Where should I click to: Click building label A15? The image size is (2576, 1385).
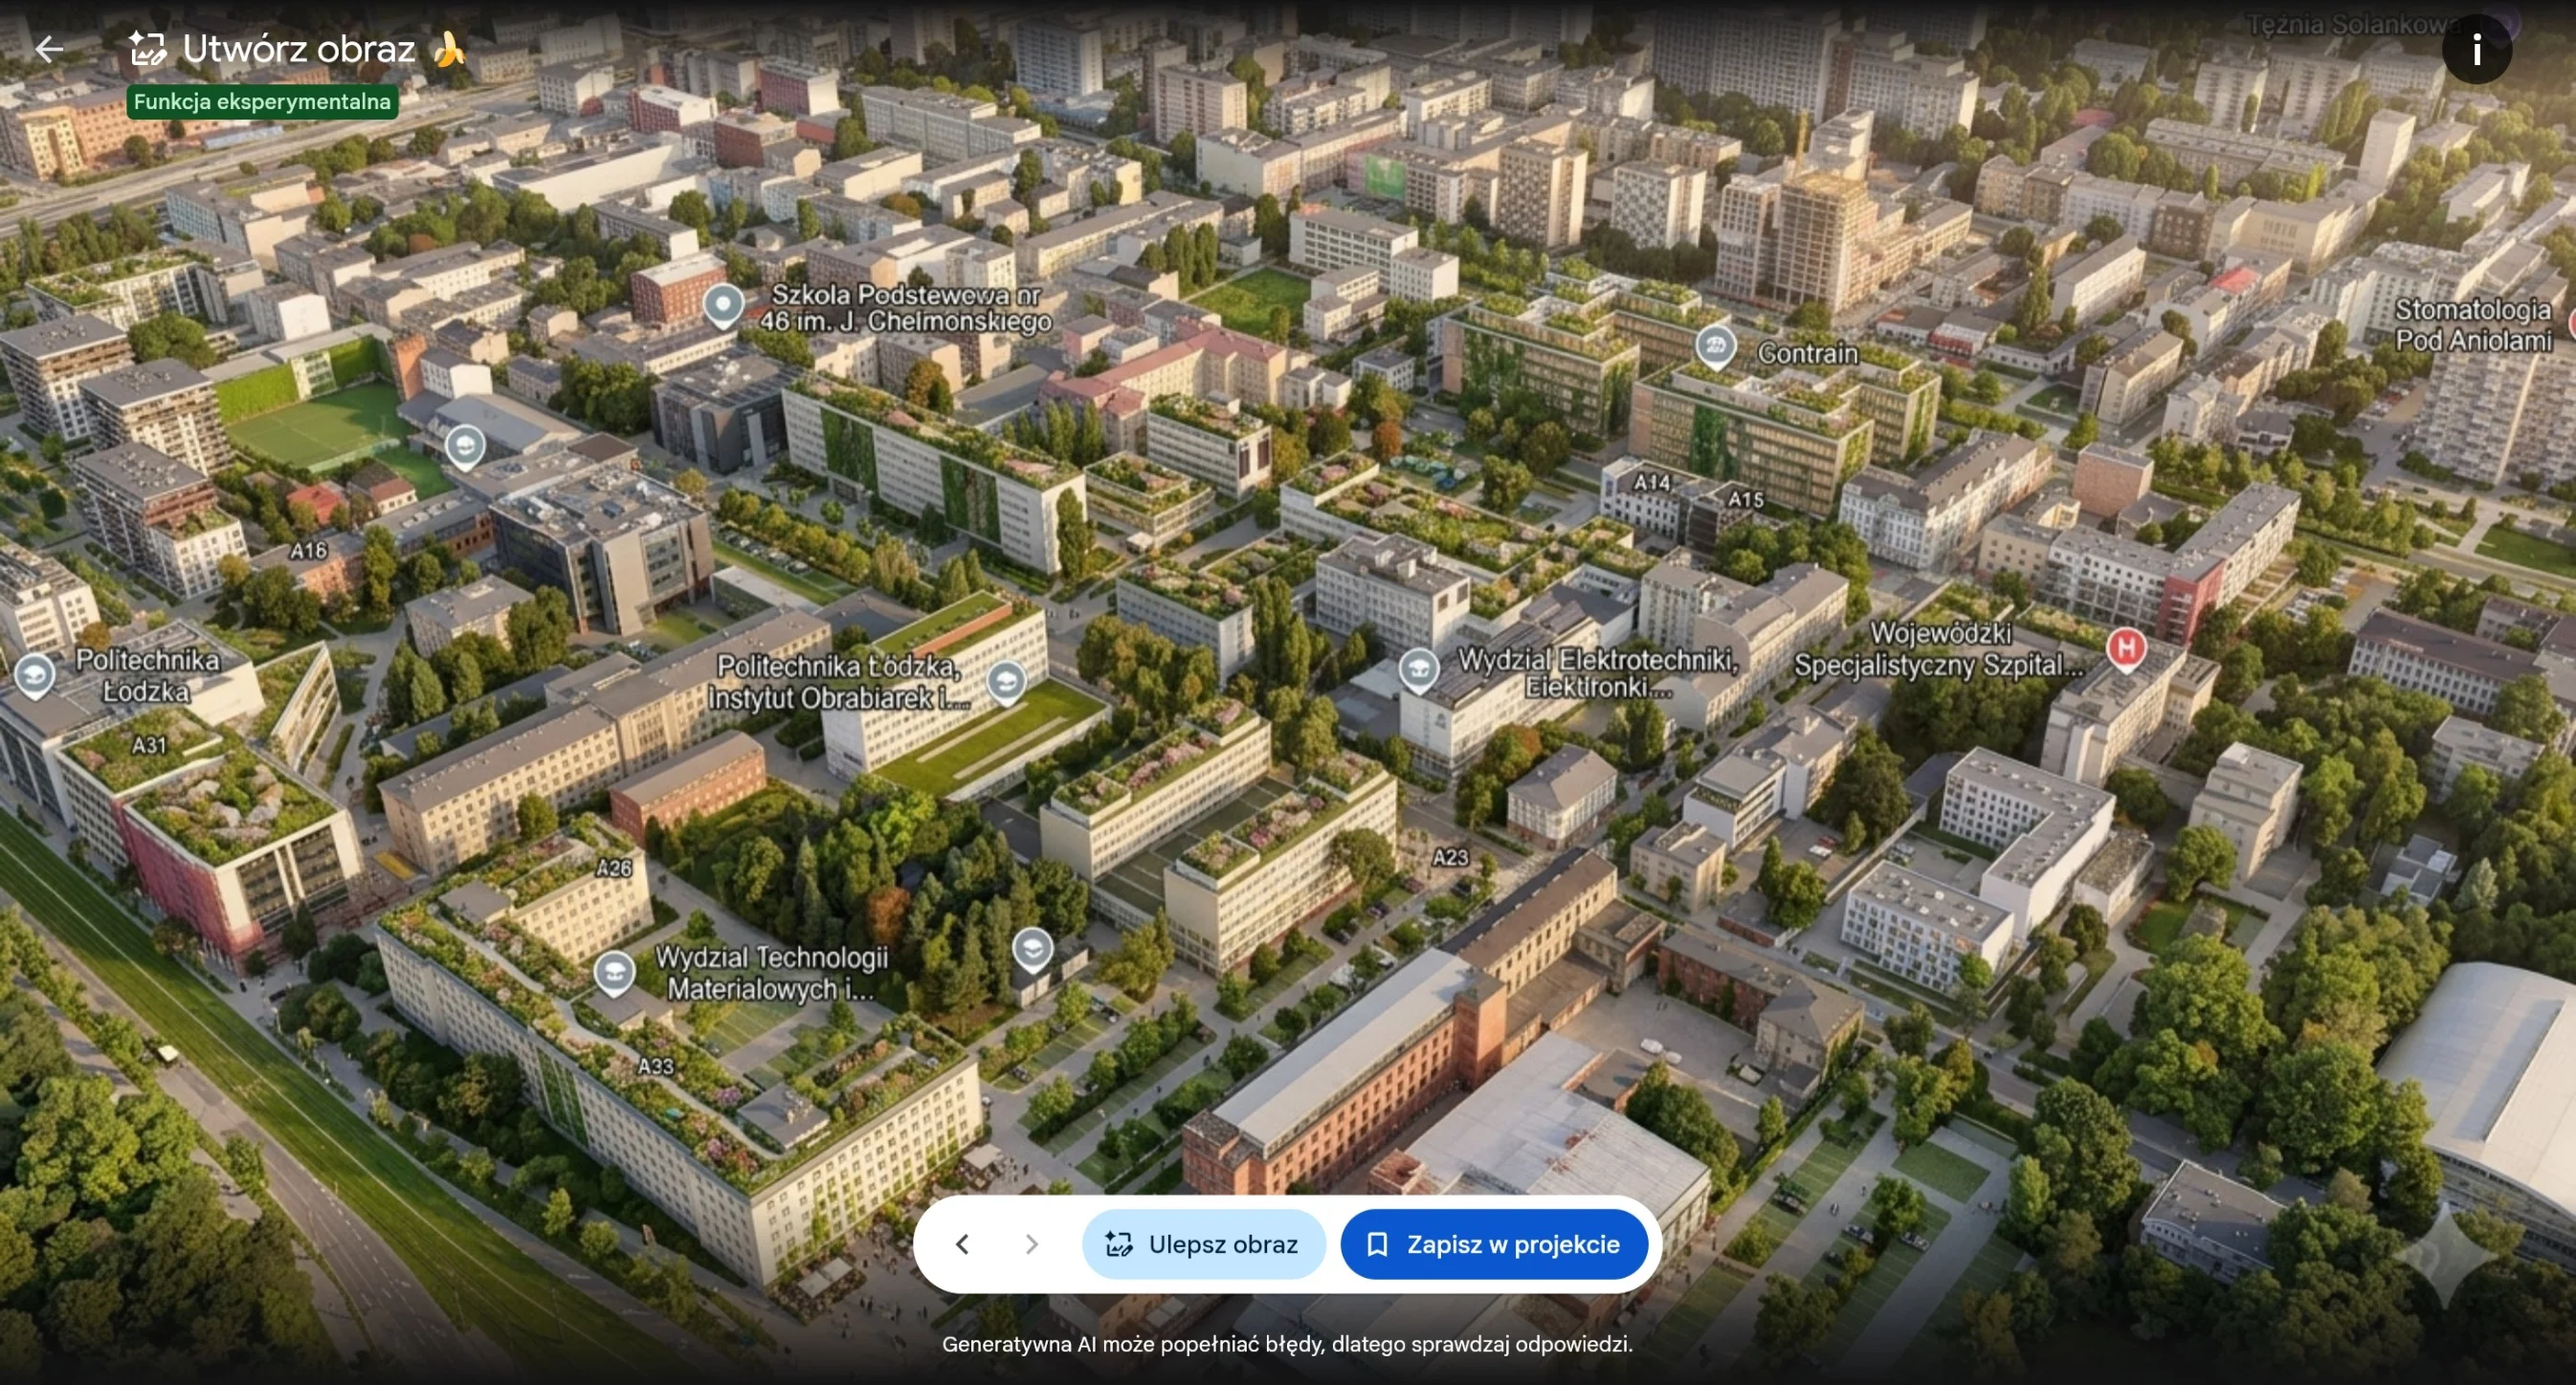tap(1746, 498)
